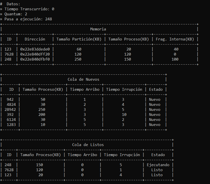Click the 'Nuevo' state of process 1283
The width and height of the screenshot is (210, 184).
155,125
